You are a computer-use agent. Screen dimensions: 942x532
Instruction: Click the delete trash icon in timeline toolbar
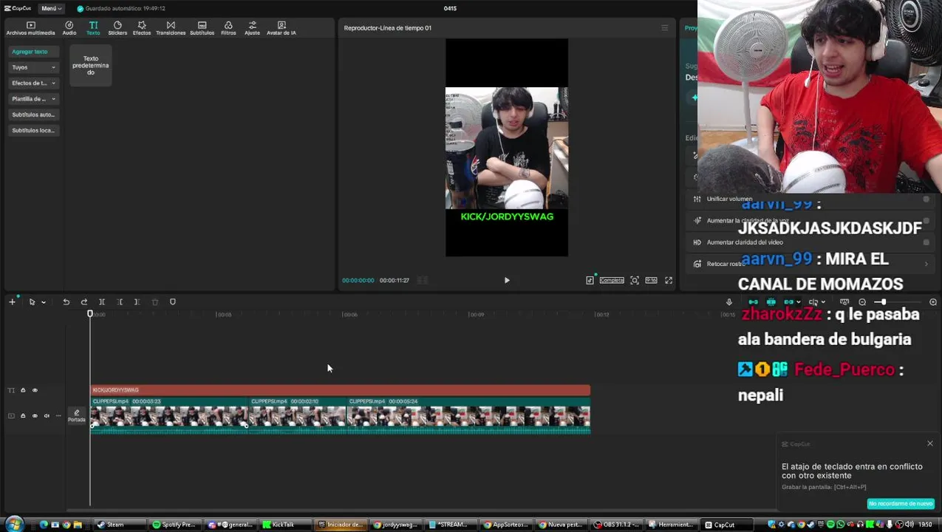coord(155,302)
